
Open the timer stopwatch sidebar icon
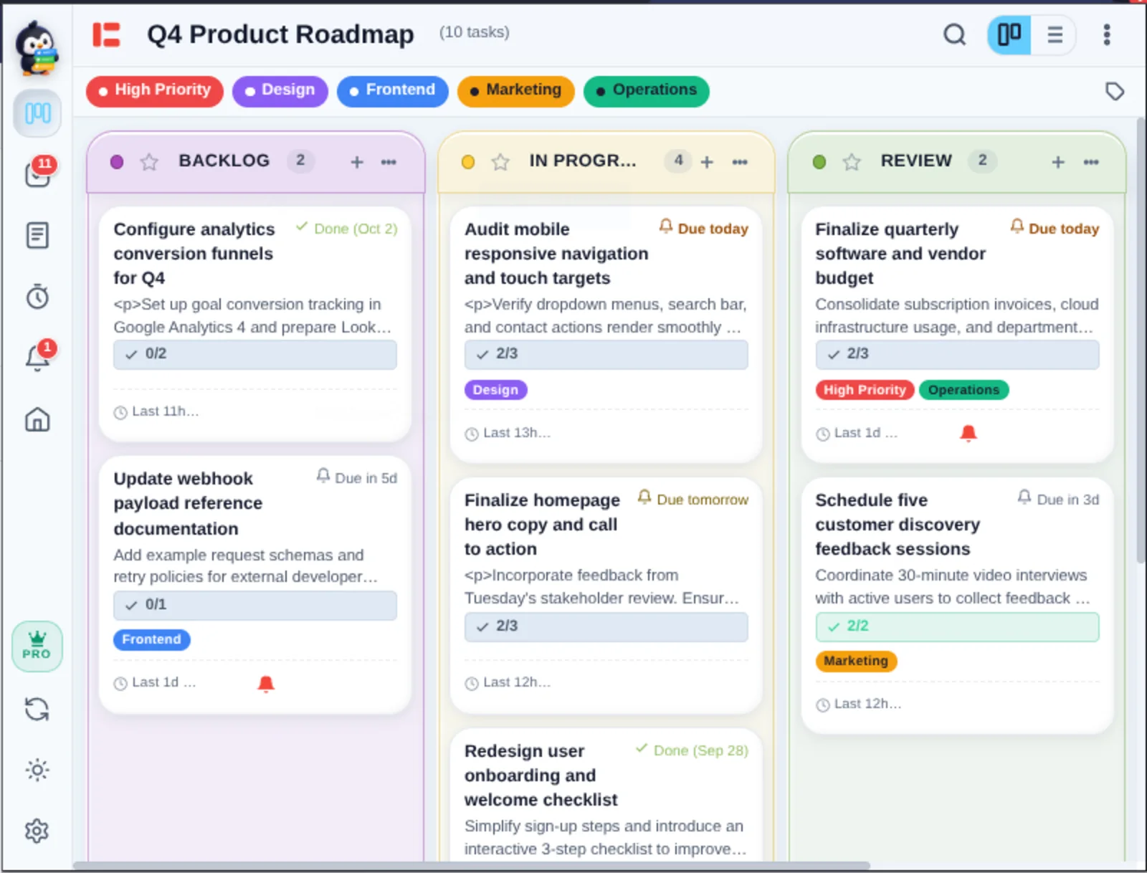tap(37, 296)
